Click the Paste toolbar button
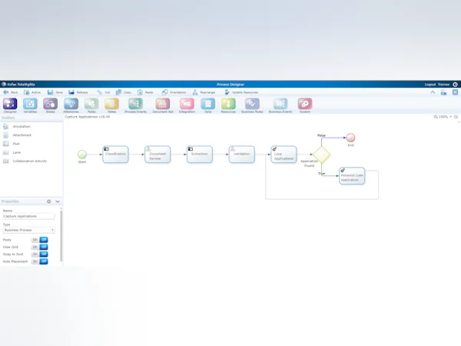The height and width of the screenshot is (346, 461). 145,92
